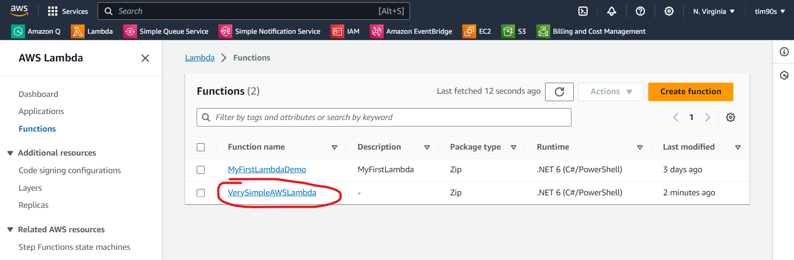This screenshot has height=260, width=794.
Task: Click the Amazon Q shortcut icon
Action: 18,31
